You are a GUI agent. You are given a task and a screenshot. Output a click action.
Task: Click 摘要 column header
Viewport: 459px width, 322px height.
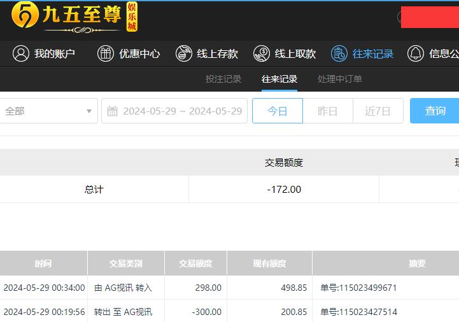coord(417,263)
